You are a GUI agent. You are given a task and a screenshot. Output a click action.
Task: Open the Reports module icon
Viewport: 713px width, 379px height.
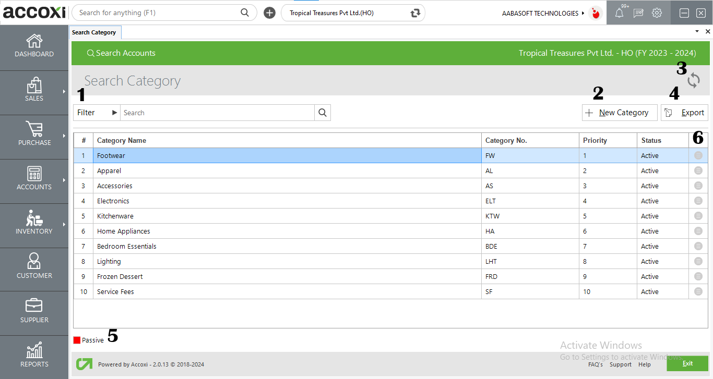(x=34, y=355)
